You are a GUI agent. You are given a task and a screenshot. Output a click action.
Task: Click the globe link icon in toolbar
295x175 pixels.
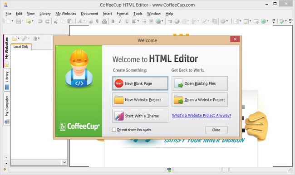(x=158, y=21)
